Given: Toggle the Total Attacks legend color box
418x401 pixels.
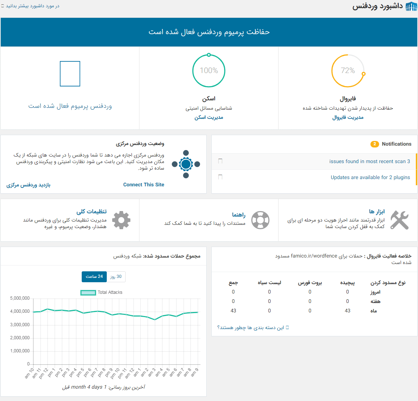Looking at the screenshot, I should 88,292.
